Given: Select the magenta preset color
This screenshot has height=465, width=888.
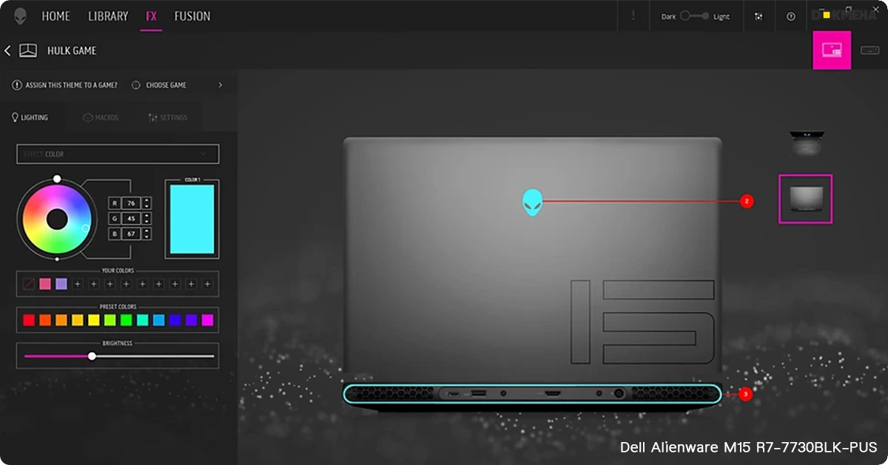Looking at the screenshot, I should pos(207,320).
